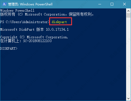This screenshot has height=101, width=131.
Task: Click the scrollbar up arrow
Action: [x=128, y=11]
